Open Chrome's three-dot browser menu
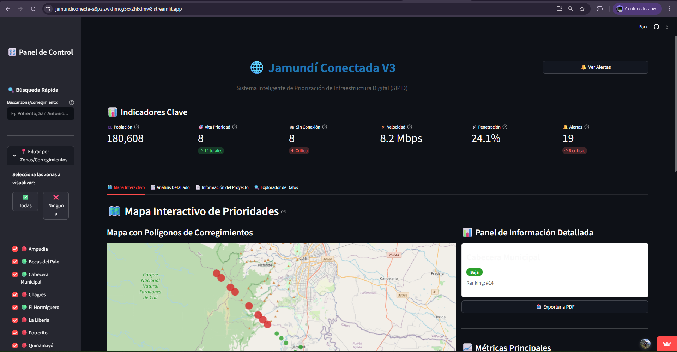 pyautogui.click(x=669, y=9)
